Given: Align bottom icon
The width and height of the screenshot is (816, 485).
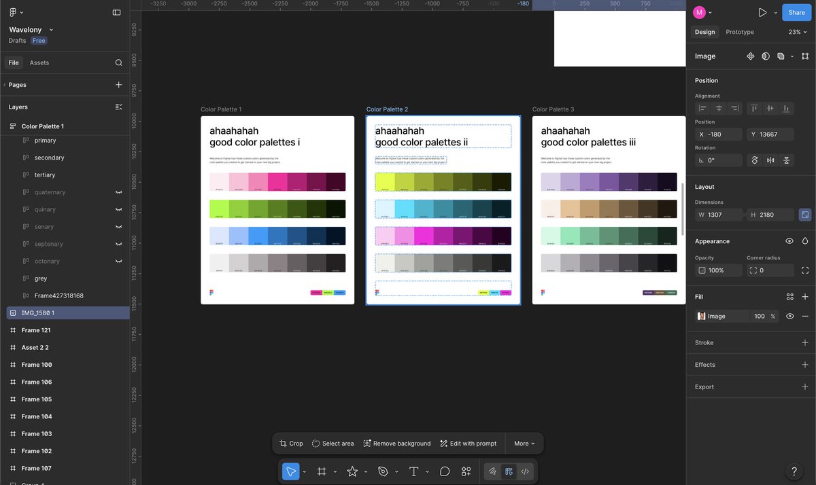Looking at the screenshot, I should (x=786, y=108).
